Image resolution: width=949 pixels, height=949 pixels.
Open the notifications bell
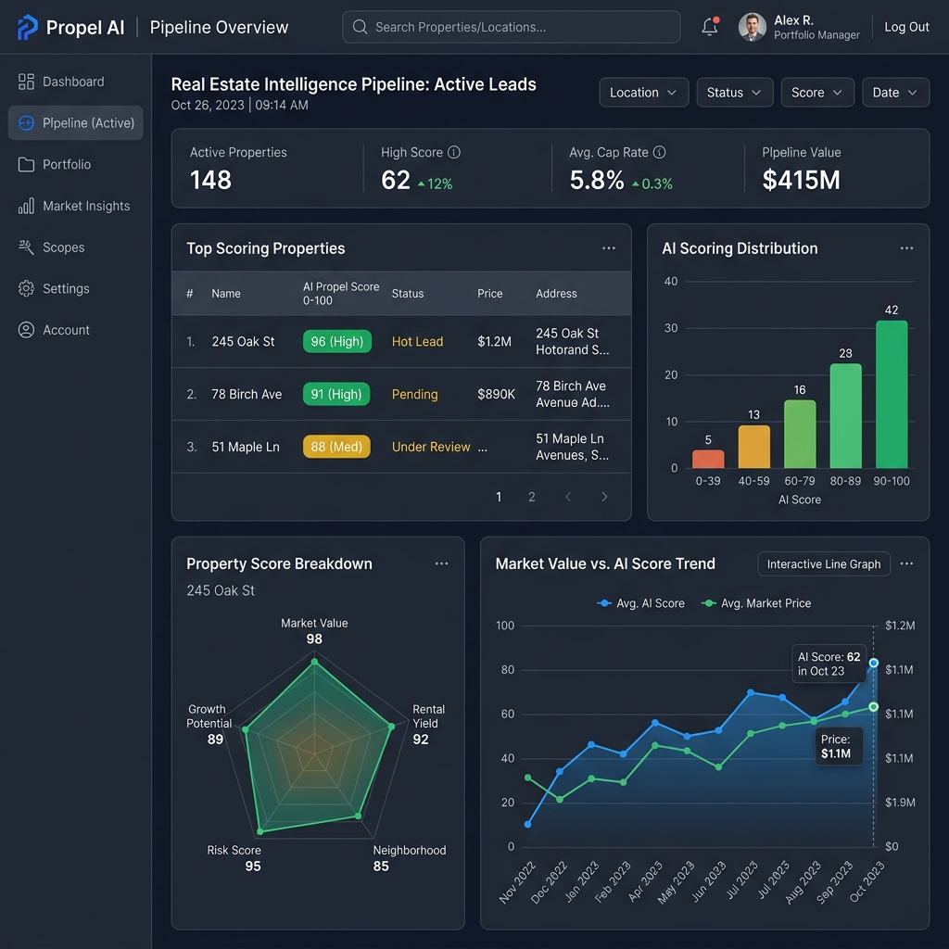(709, 27)
